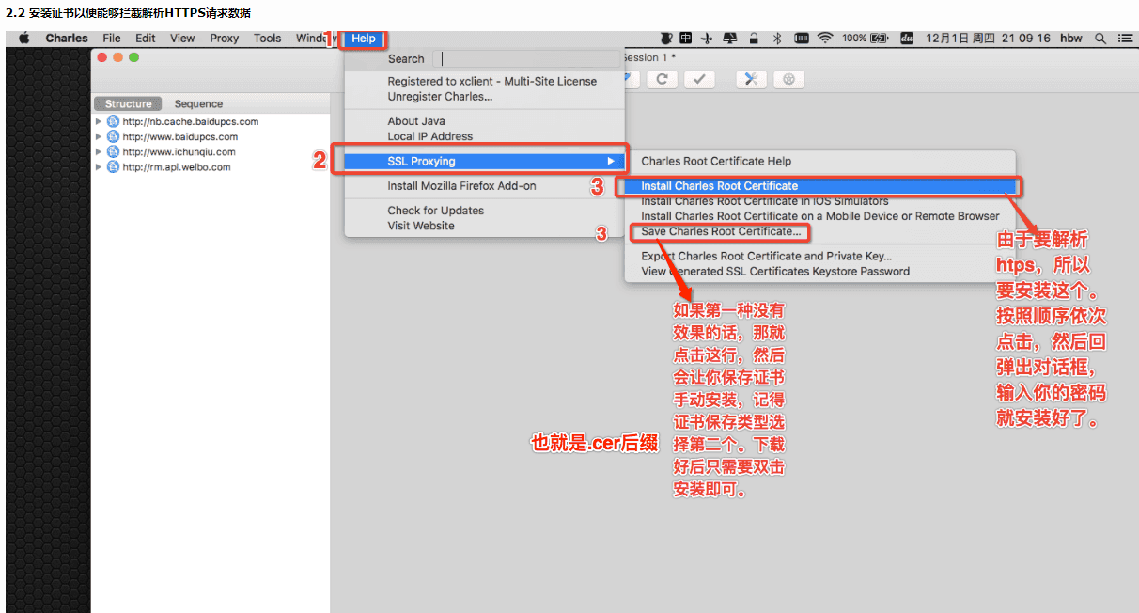Click the Charles teapot status icon
Screen dimensions: 1139x613
pyautogui.click(x=665, y=39)
